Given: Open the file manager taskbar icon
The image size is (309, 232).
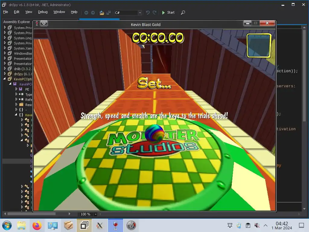Looking at the screenshot, I should pyautogui.click(x=21, y=225).
